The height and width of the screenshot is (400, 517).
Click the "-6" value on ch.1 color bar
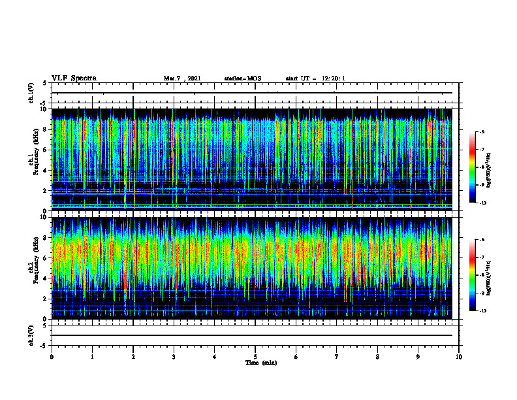point(482,132)
